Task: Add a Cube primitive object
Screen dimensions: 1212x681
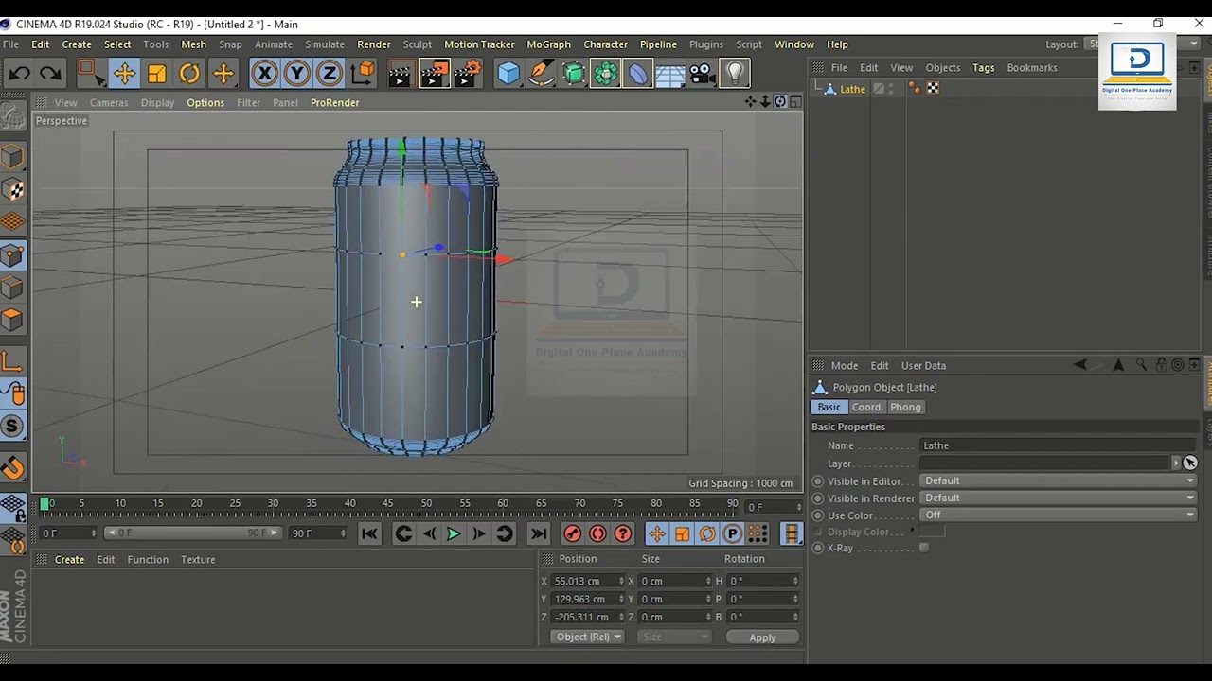Action: 508,73
